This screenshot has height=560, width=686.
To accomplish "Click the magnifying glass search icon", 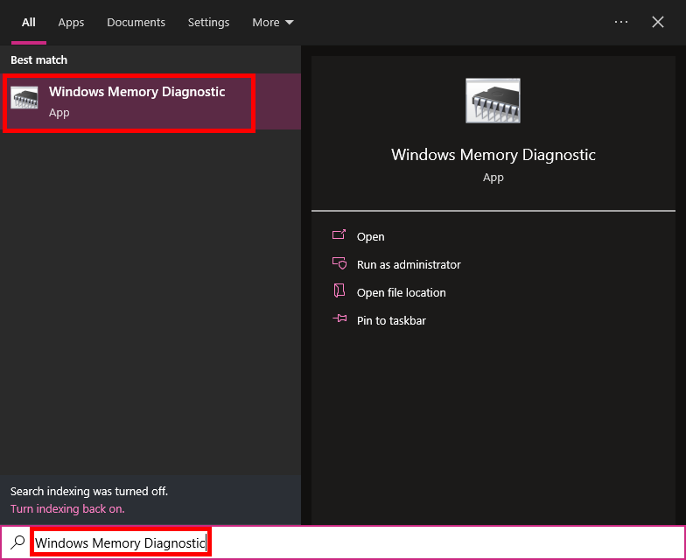I will pyautogui.click(x=17, y=542).
